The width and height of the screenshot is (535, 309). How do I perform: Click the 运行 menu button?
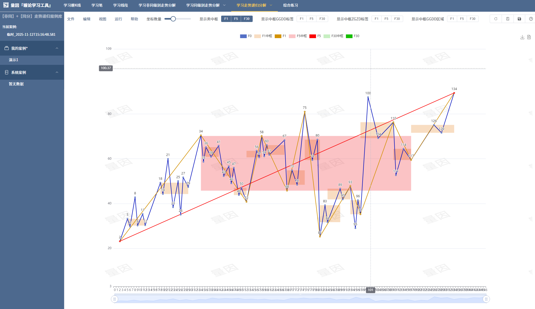[x=118, y=19]
